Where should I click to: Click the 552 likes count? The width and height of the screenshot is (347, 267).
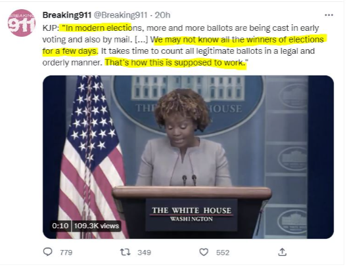(x=223, y=253)
